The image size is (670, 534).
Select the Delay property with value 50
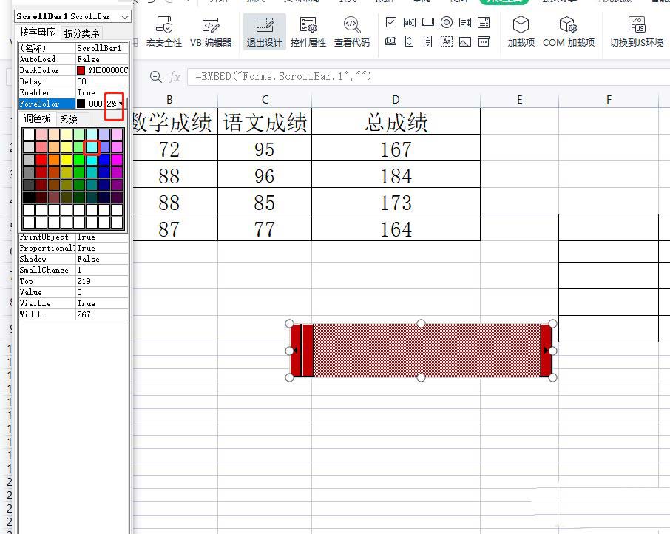click(73, 81)
